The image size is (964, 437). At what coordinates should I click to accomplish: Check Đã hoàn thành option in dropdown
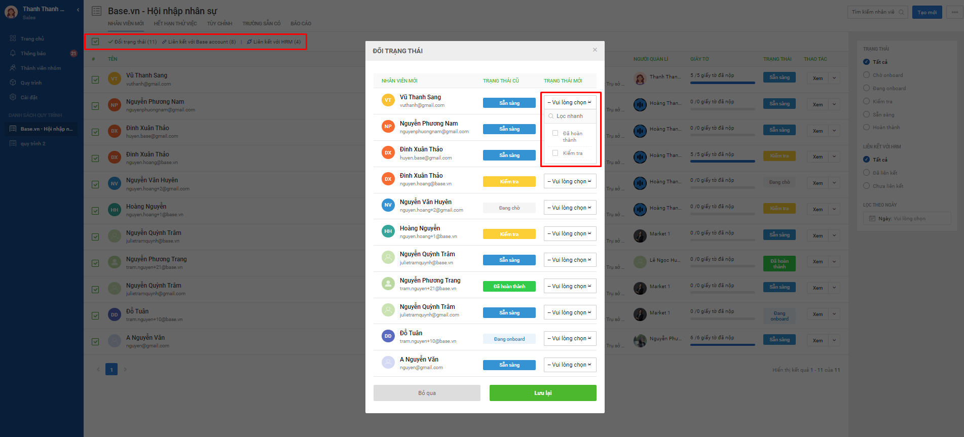555,133
